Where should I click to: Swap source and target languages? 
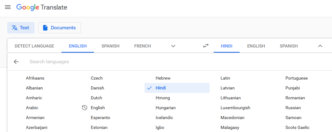[x=206, y=46]
